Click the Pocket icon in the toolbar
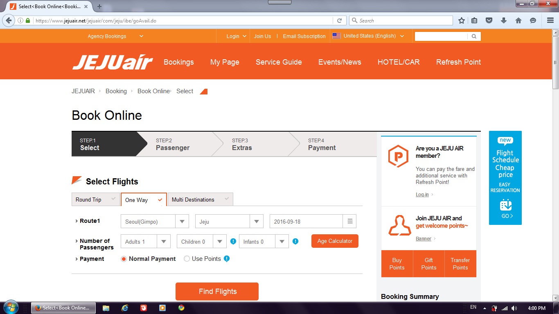559x314 pixels. [x=489, y=20]
